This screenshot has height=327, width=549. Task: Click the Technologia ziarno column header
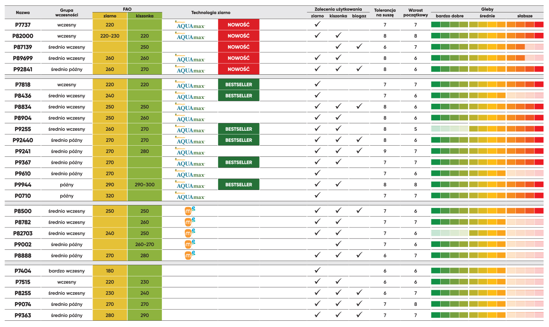click(211, 13)
